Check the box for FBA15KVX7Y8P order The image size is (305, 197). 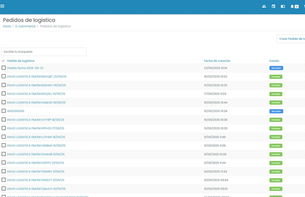(x=3, y=119)
